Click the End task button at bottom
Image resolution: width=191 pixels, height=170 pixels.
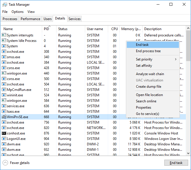tap(176, 163)
